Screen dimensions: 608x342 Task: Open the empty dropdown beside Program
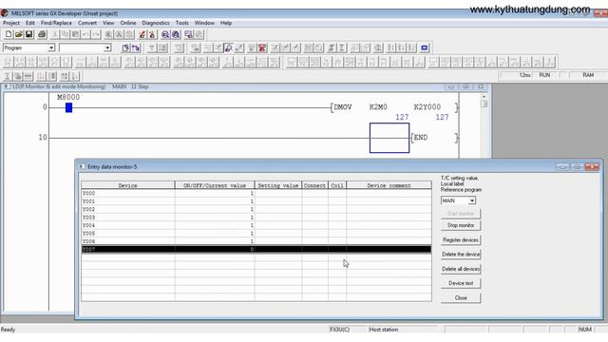pos(107,48)
